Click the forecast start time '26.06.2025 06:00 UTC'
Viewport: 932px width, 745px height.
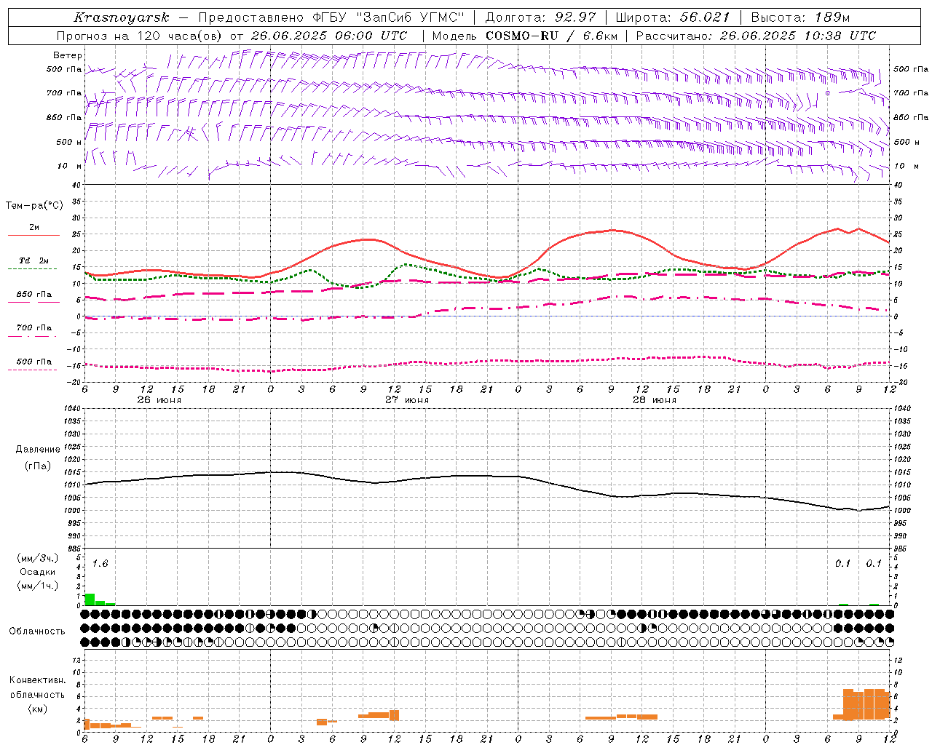[x=329, y=36]
